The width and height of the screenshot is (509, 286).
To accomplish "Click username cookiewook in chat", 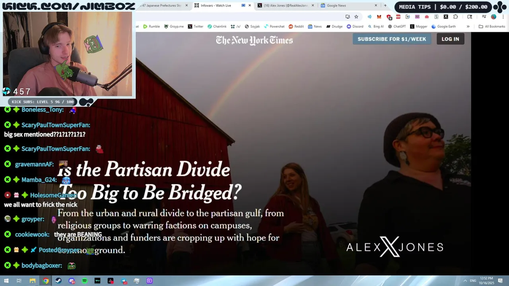I will click(32, 234).
